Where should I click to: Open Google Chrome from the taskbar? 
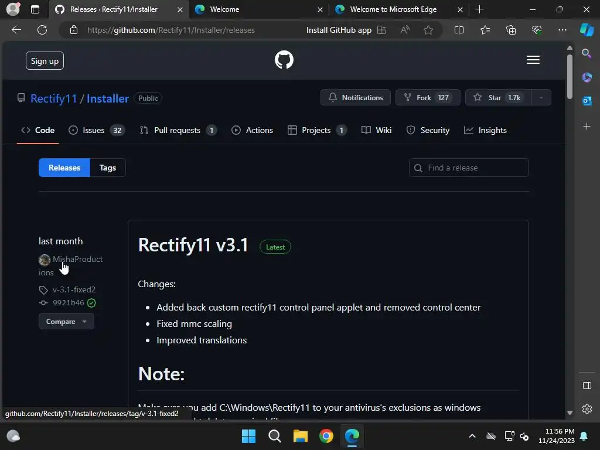click(x=326, y=436)
